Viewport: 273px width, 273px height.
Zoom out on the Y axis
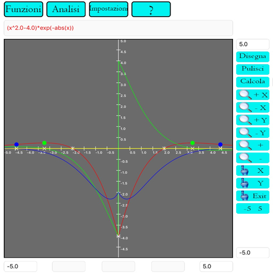click(x=253, y=133)
